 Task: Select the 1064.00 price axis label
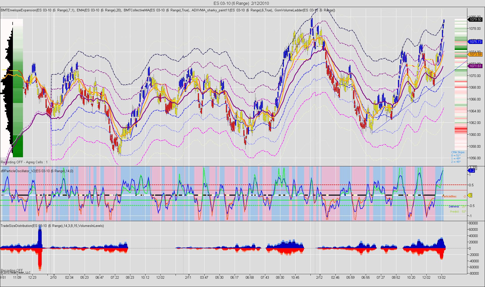pos(475,111)
